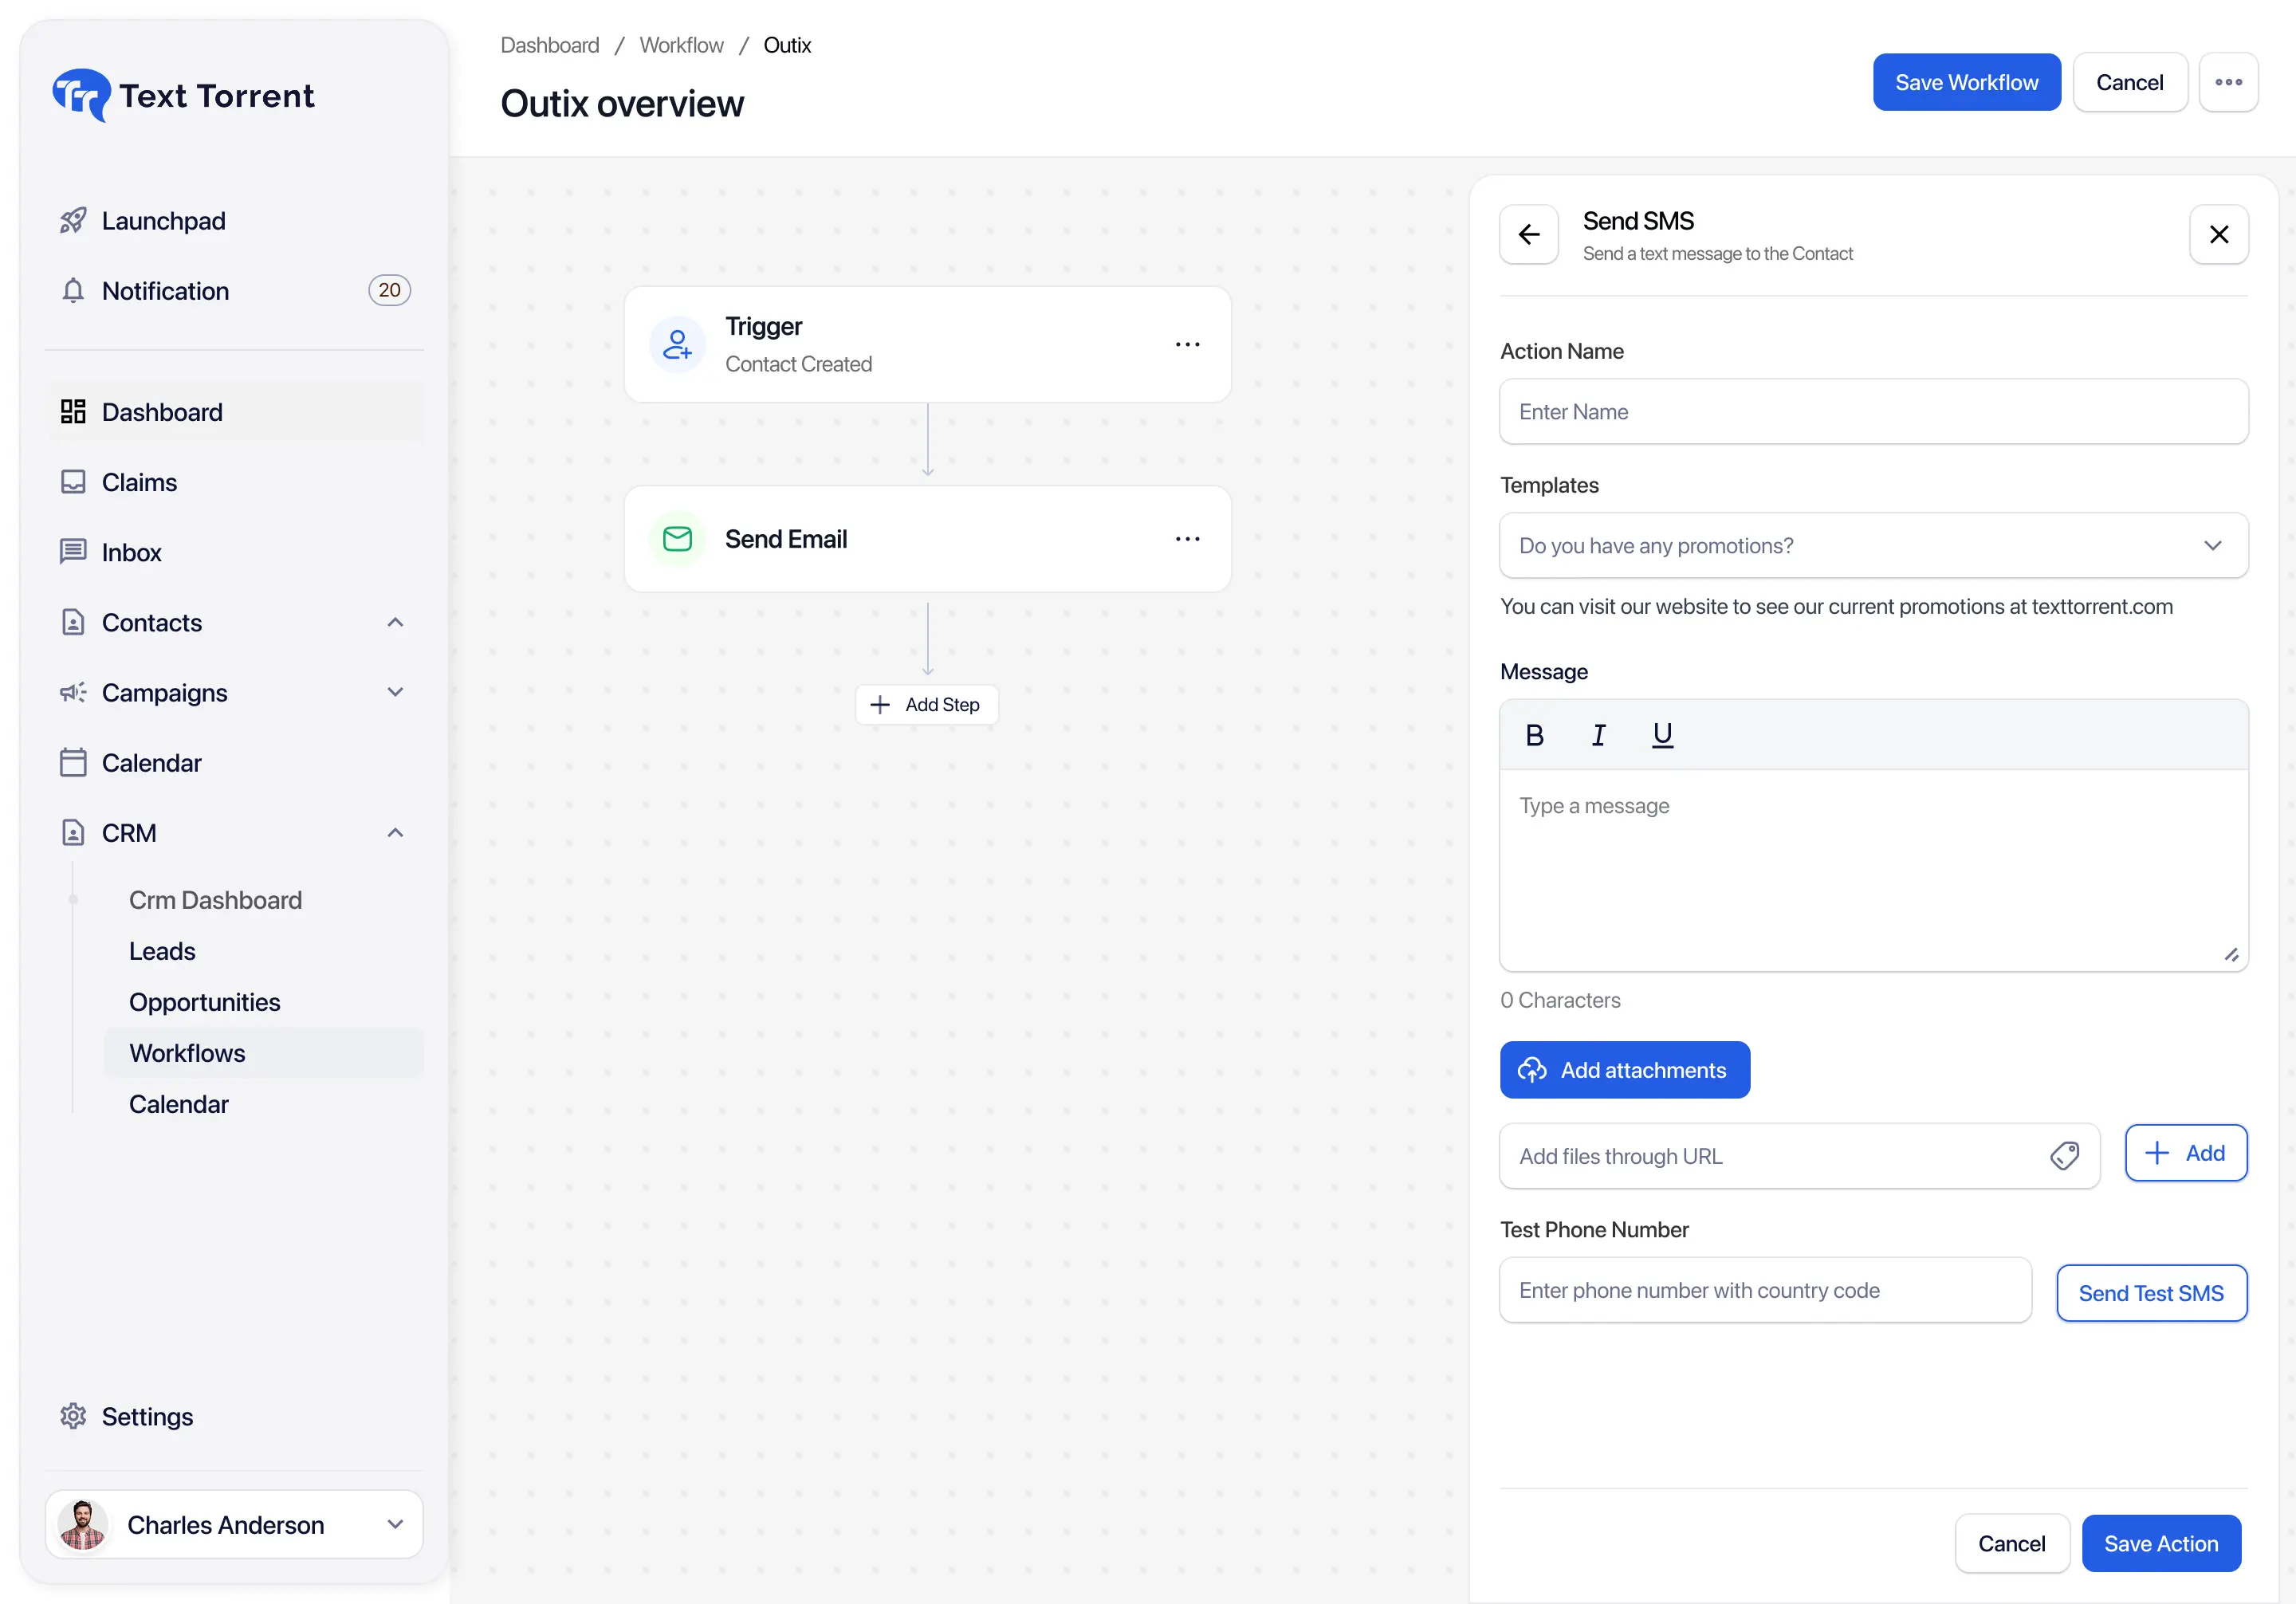Click Send Test SMS

[2151, 1293]
